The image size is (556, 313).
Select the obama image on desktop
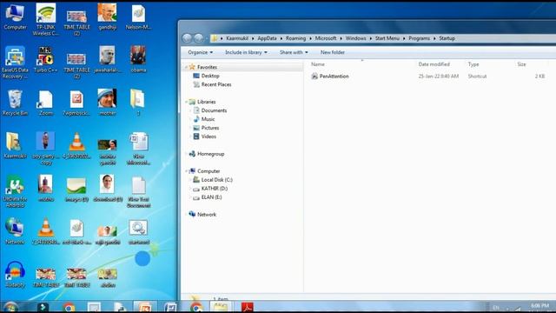coord(138,59)
